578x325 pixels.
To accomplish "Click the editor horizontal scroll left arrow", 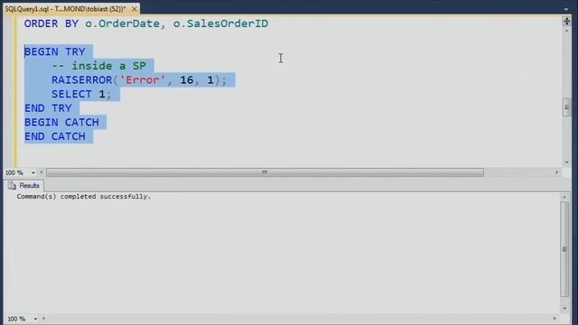I will tap(41, 172).
